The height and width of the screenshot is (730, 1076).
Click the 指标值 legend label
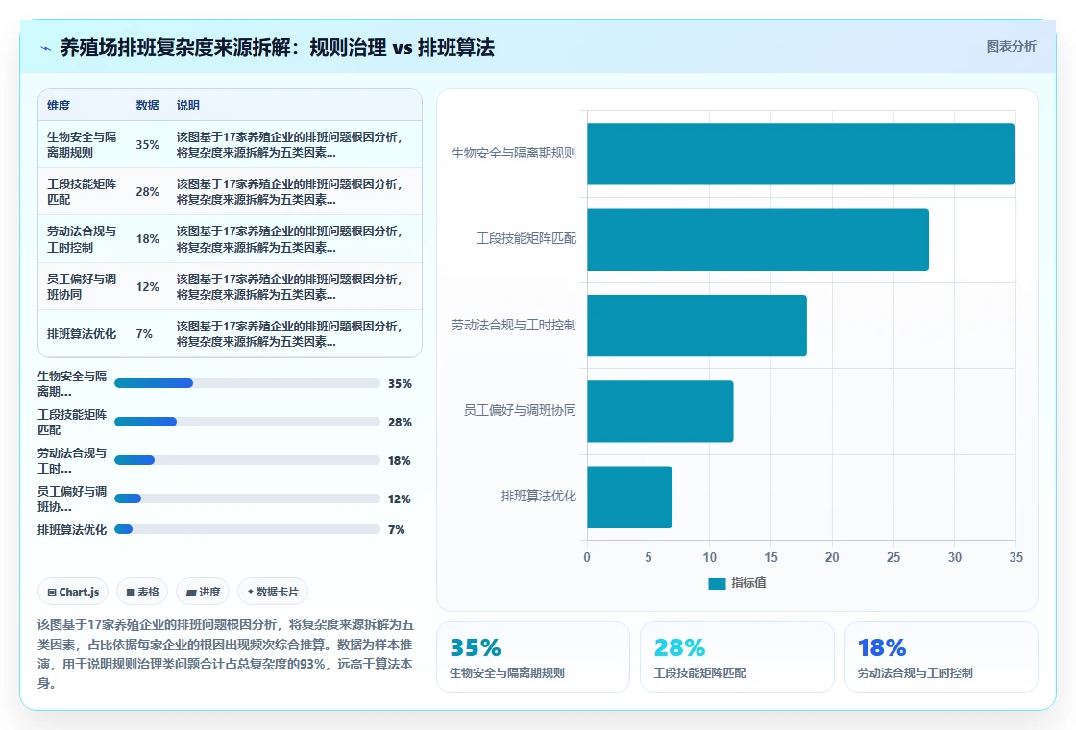click(748, 582)
